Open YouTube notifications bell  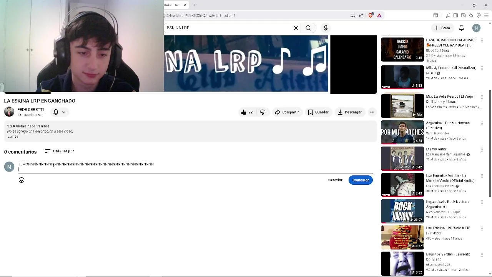[x=462, y=28]
